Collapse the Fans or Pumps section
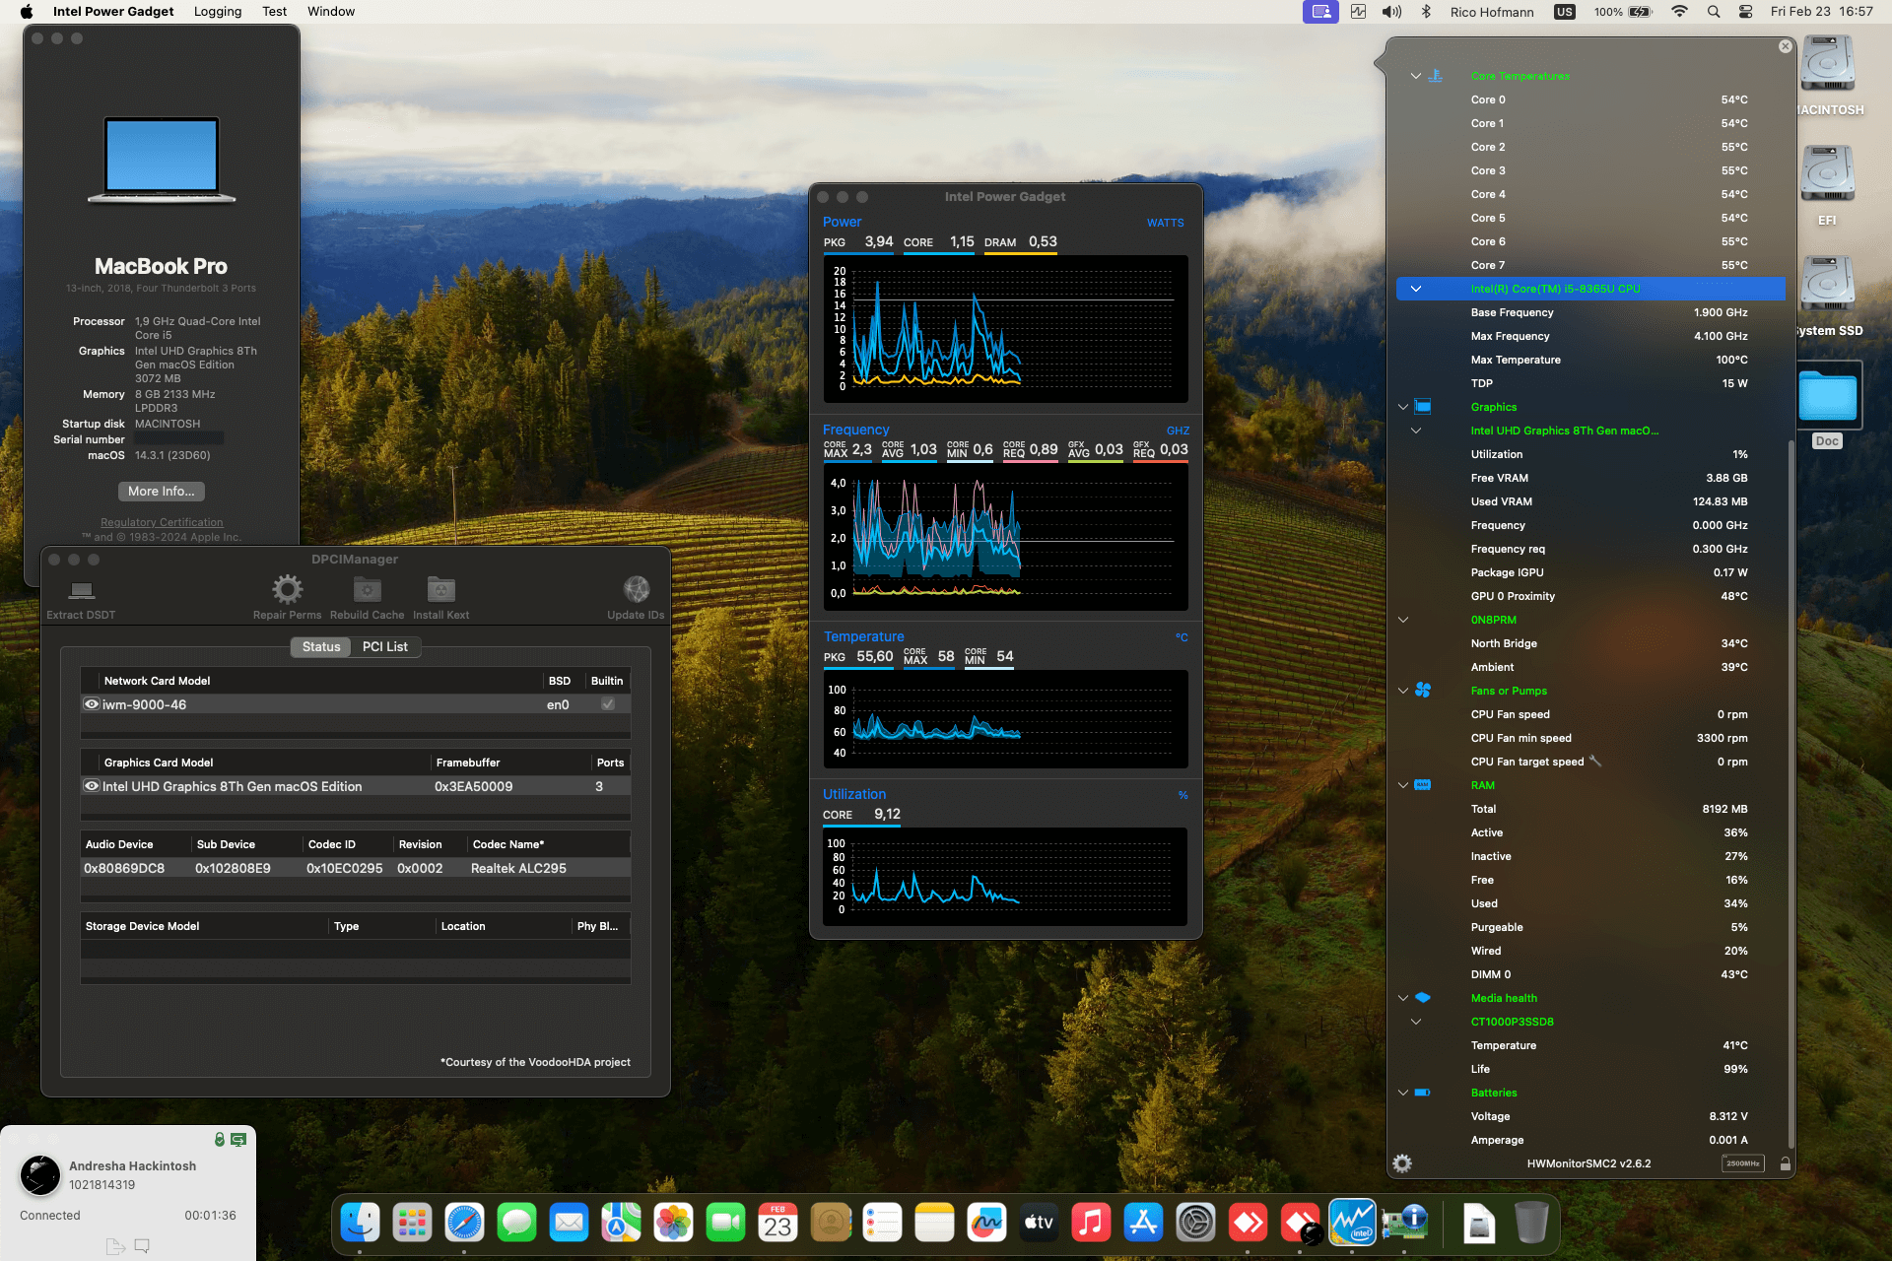Image resolution: width=1892 pixels, height=1261 pixels. click(x=1403, y=691)
